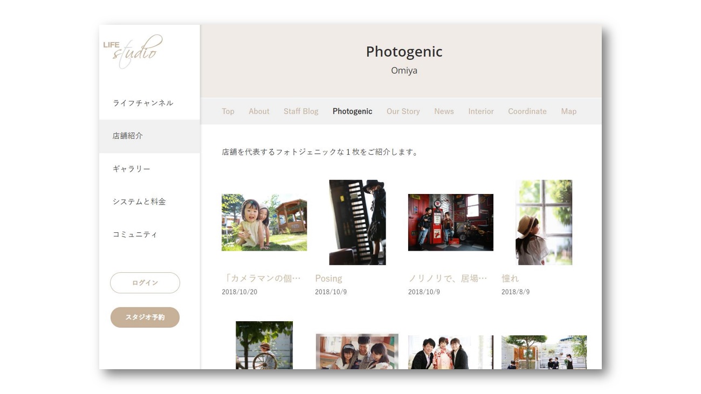Screen dimensions: 701x394
Task: Switch to the News tab
Action: 444,112
